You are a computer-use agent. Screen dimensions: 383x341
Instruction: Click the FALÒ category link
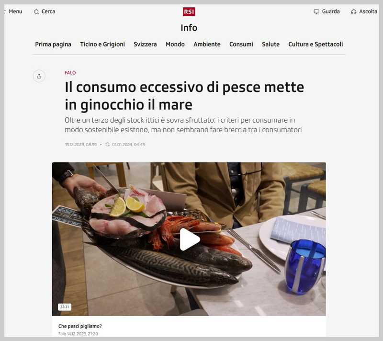[70, 72]
